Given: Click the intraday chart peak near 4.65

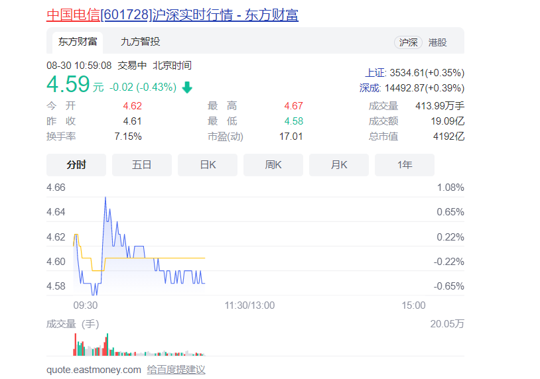Looking at the screenshot, I should [105, 198].
